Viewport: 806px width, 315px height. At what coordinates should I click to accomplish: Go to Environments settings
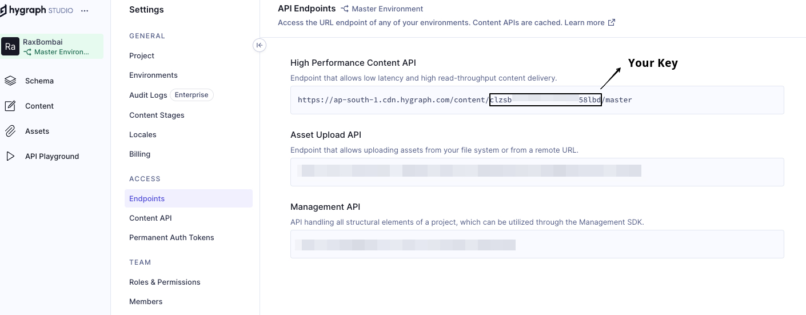point(153,75)
